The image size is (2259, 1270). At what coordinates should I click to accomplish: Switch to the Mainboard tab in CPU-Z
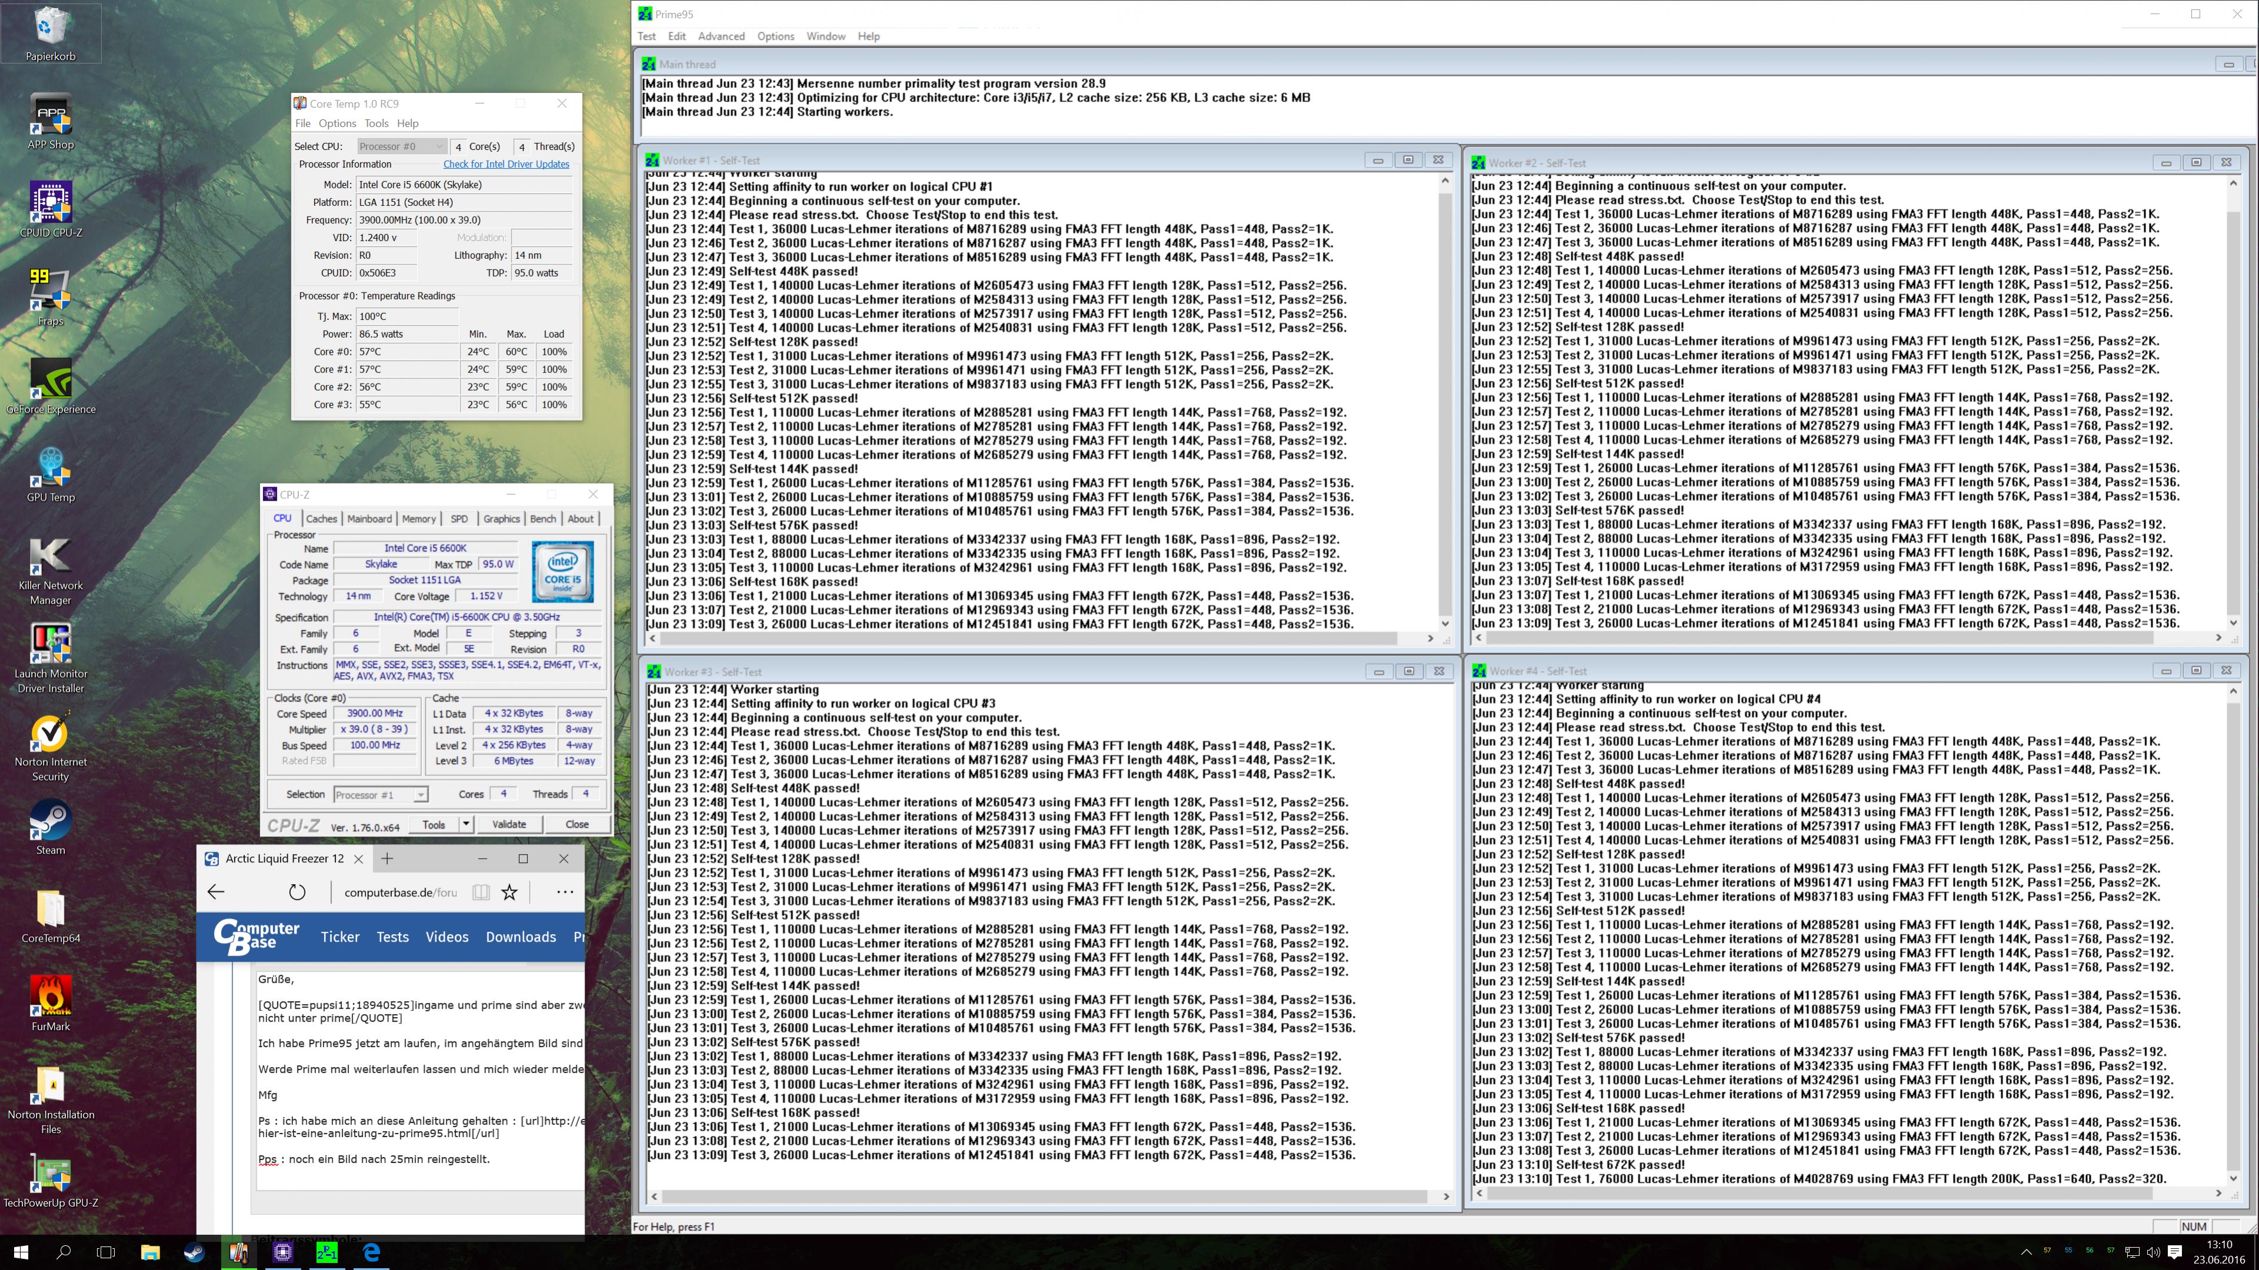(x=369, y=519)
